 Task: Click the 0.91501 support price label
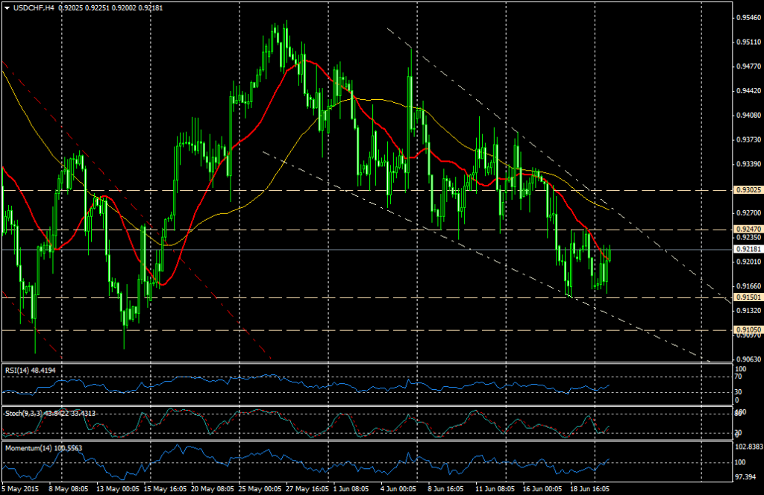[746, 297]
